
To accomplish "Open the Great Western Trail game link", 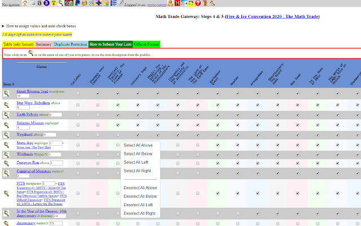I will pyautogui.click(x=32, y=92).
